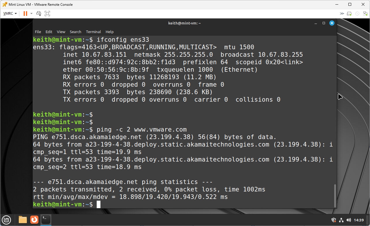This screenshot has height=226, width=370.
Task: Enter full screen mode in VMRC
Action: [47, 14]
